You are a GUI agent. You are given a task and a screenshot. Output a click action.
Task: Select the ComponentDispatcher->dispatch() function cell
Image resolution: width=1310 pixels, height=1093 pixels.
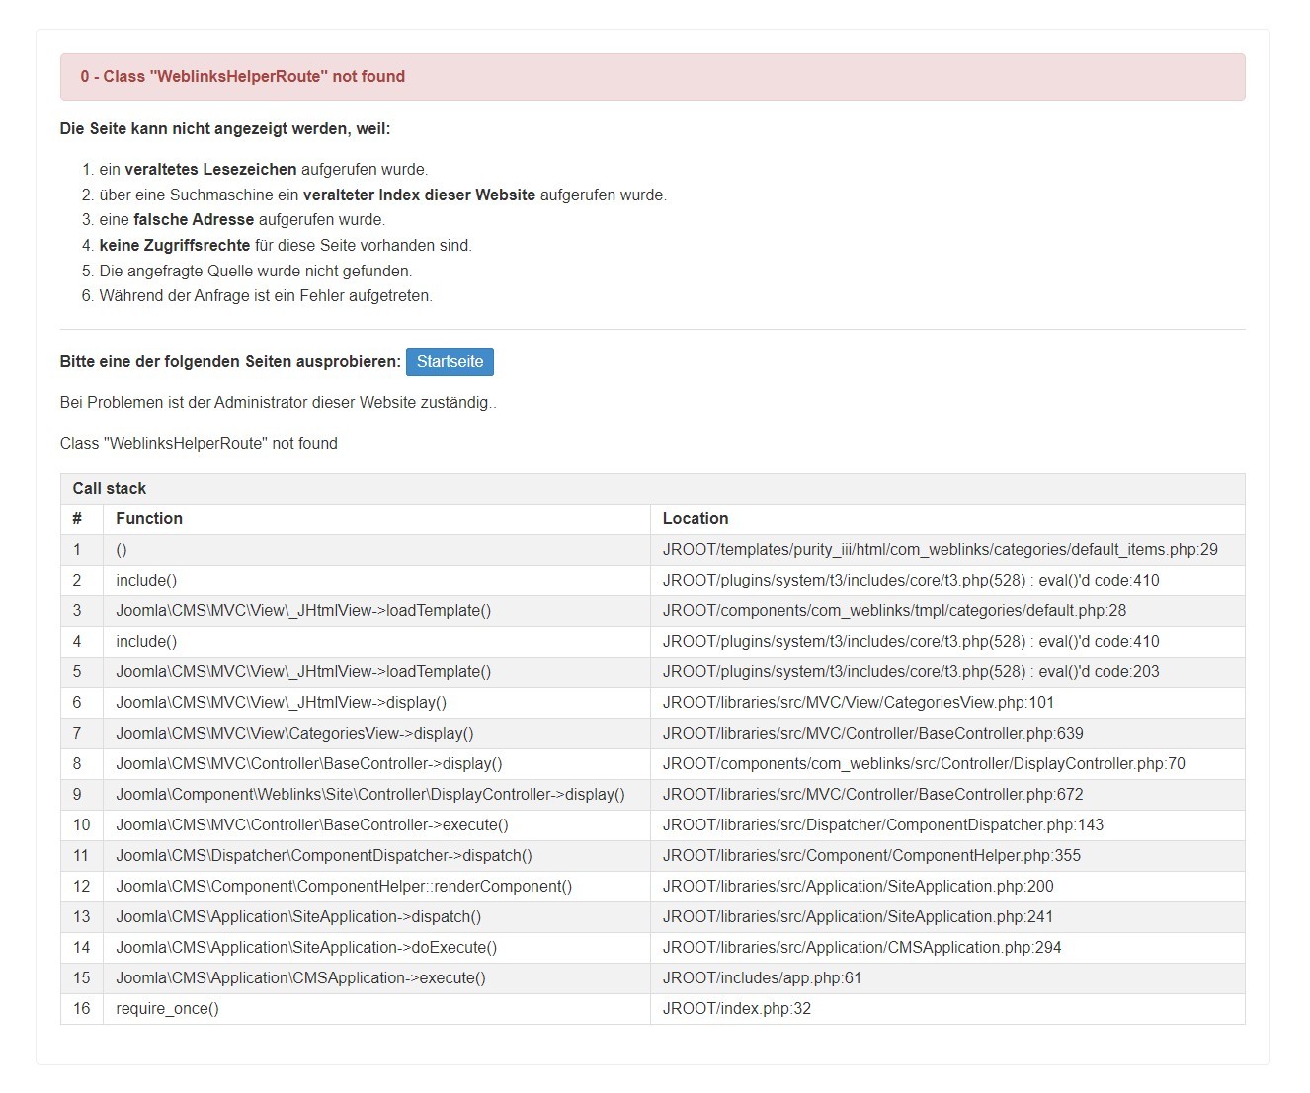click(x=324, y=855)
